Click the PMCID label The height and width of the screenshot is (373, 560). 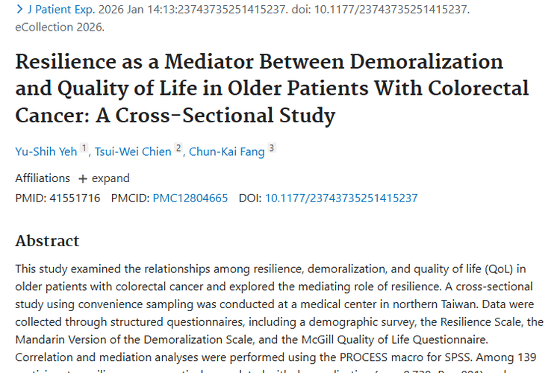coord(130,198)
